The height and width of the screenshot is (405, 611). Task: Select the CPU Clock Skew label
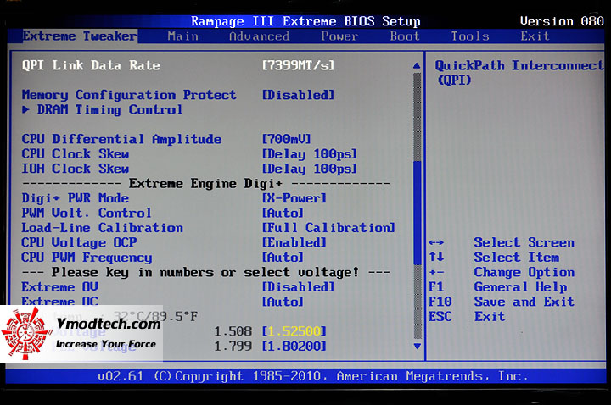coord(76,153)
